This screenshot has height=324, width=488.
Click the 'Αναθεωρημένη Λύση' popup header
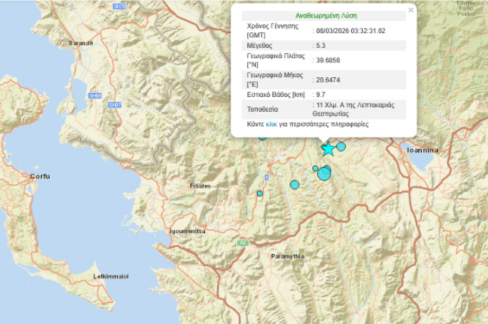click(x=324, y=16)
